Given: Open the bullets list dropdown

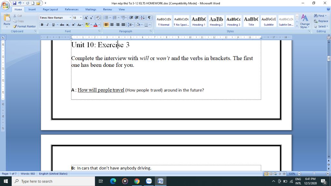Looking at the screenshot, I should (x=110, y=18).
